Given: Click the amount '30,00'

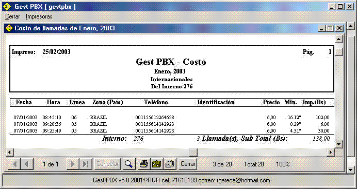Looking at the screenshot, I should click(324, 131).
